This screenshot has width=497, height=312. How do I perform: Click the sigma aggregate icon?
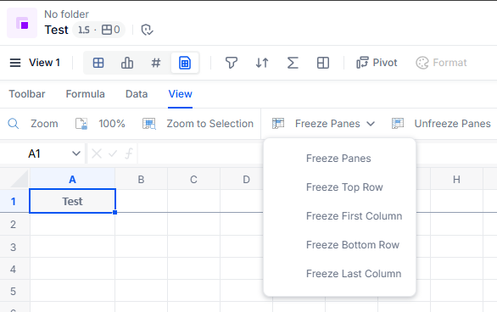tap(293, 63)
